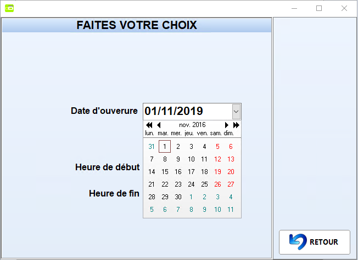358x260 pixels.
Task: Select red Saturday 19
Action: [x=217, y=172]
